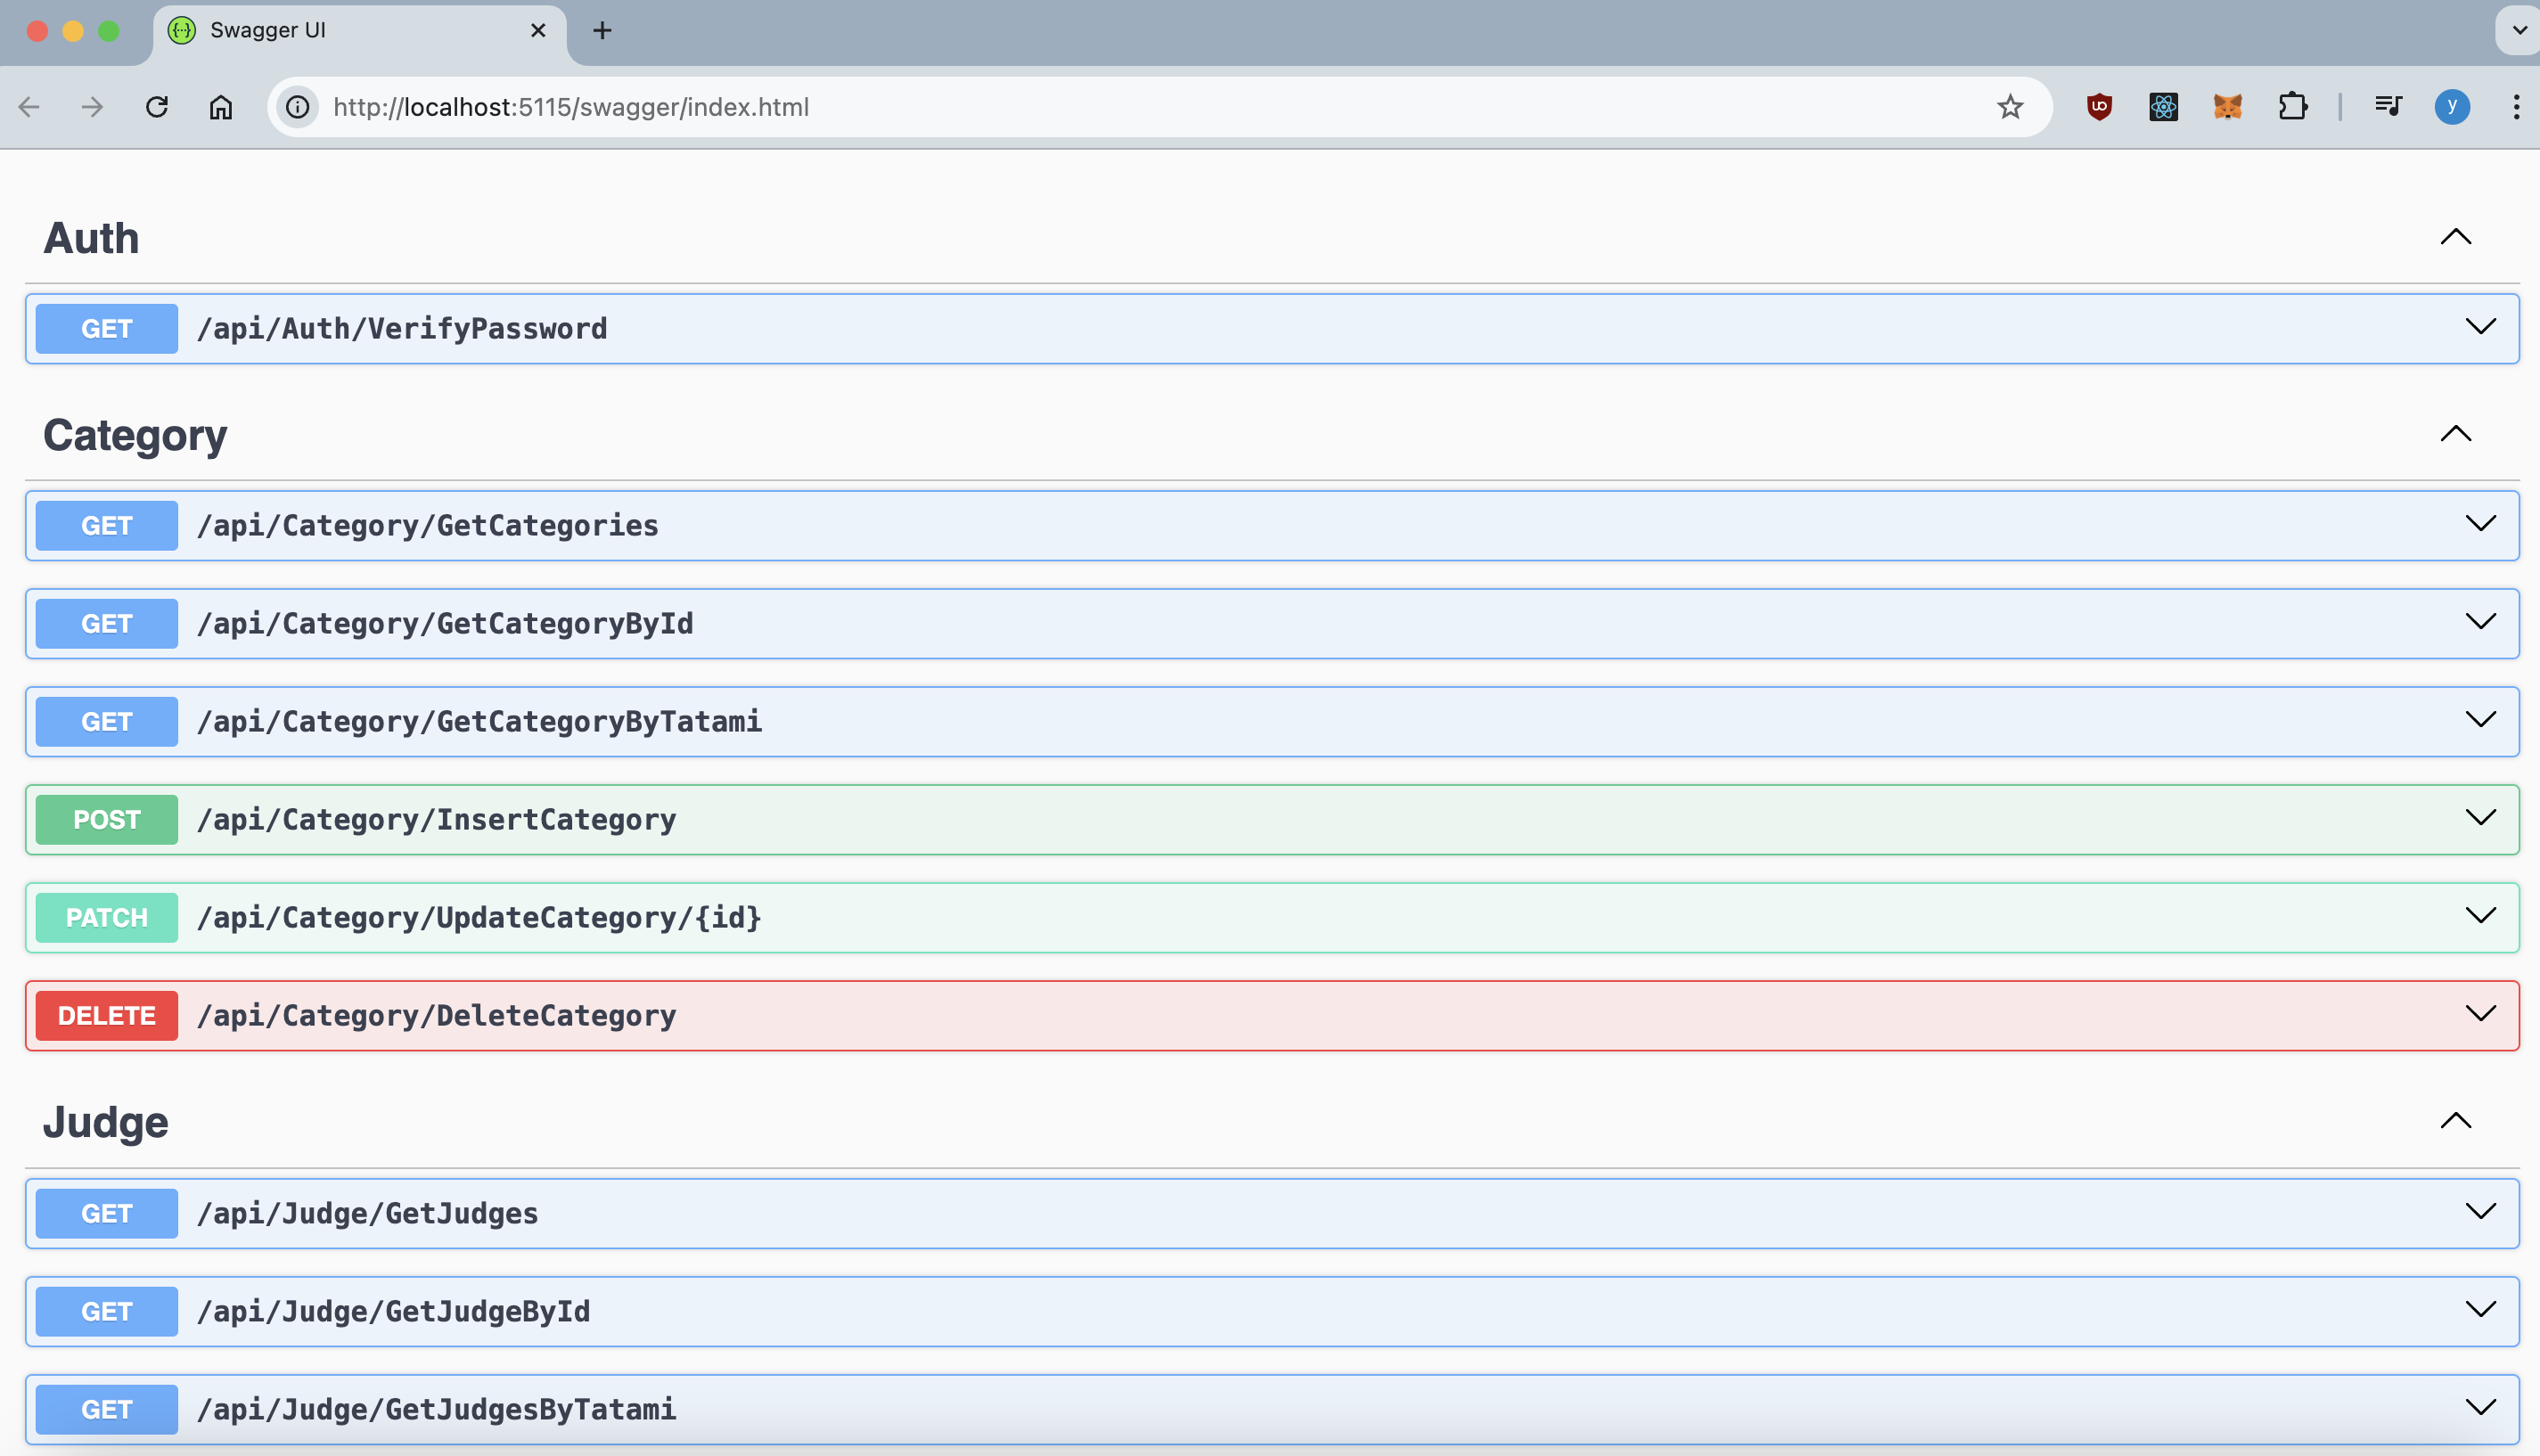
Task: Open the /api/Category/InsertCategory path
Action: pyautogui.click(x=436, y=820)
